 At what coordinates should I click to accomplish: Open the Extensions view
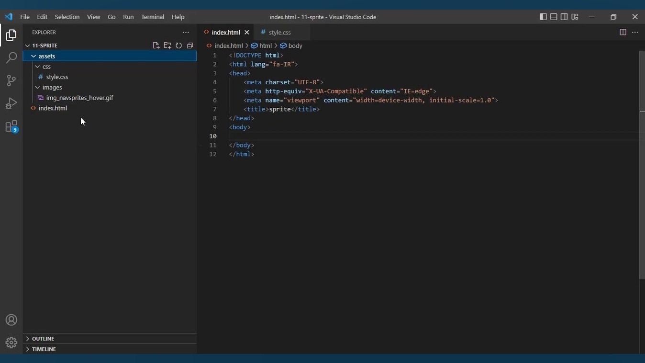click(x=11, y=126)
